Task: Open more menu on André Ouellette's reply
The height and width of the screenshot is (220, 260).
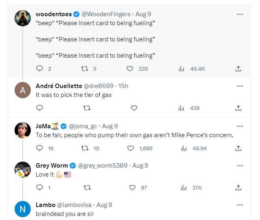Action: coord(240,86)
